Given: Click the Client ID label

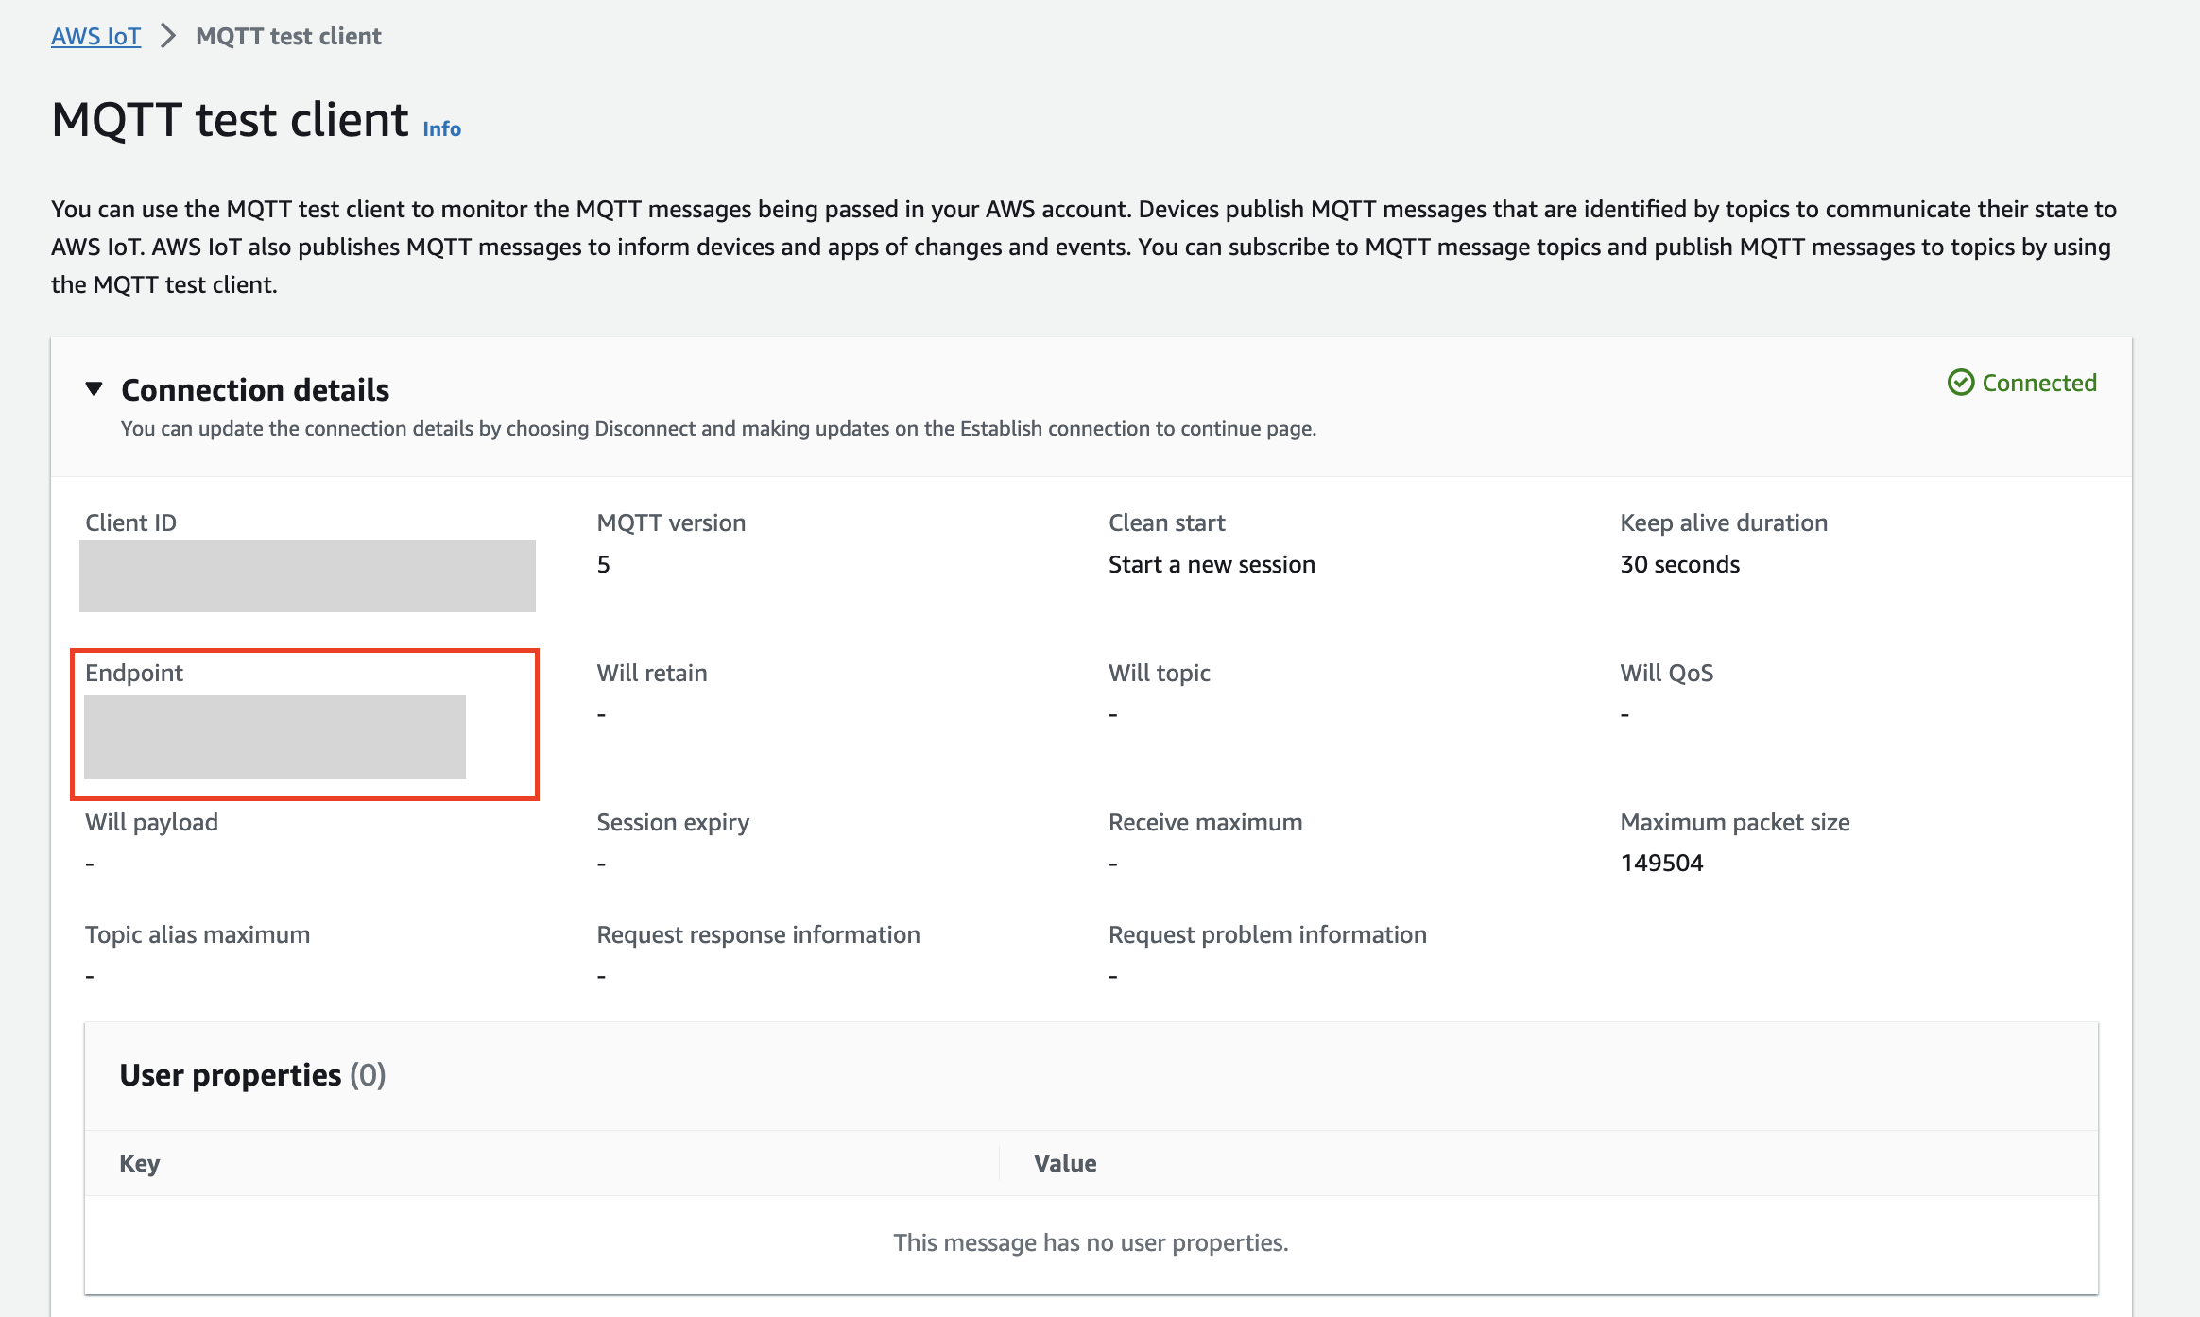Looking at the screenshot, I should [x=130, y=522].
